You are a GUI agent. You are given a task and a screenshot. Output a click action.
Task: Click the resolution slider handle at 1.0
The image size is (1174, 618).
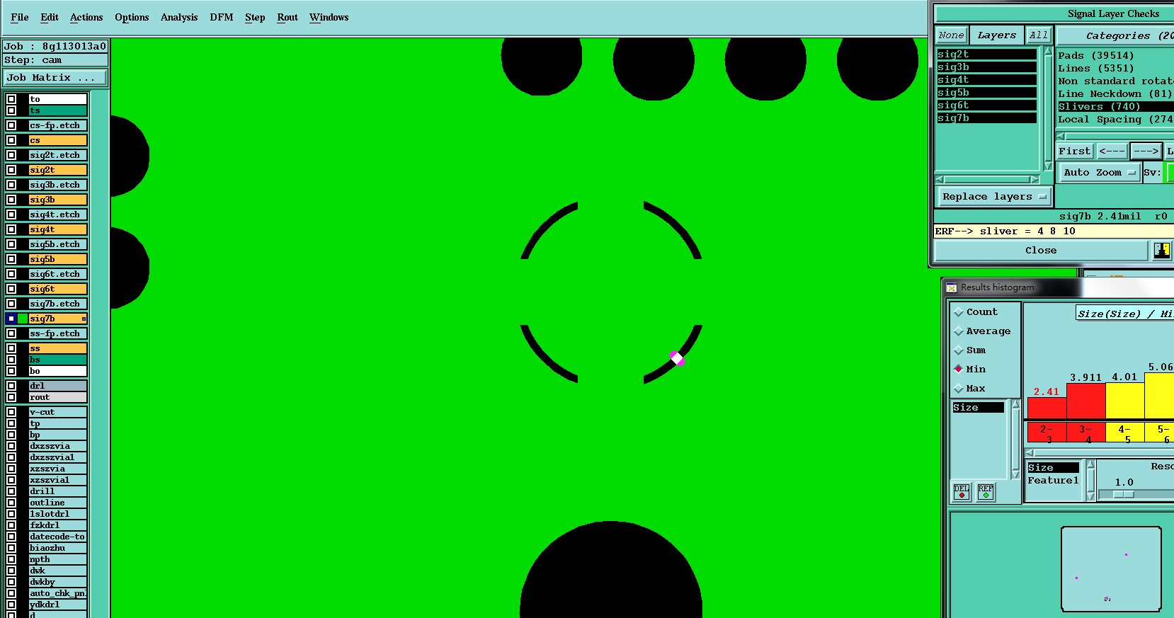pos(1123,494)
